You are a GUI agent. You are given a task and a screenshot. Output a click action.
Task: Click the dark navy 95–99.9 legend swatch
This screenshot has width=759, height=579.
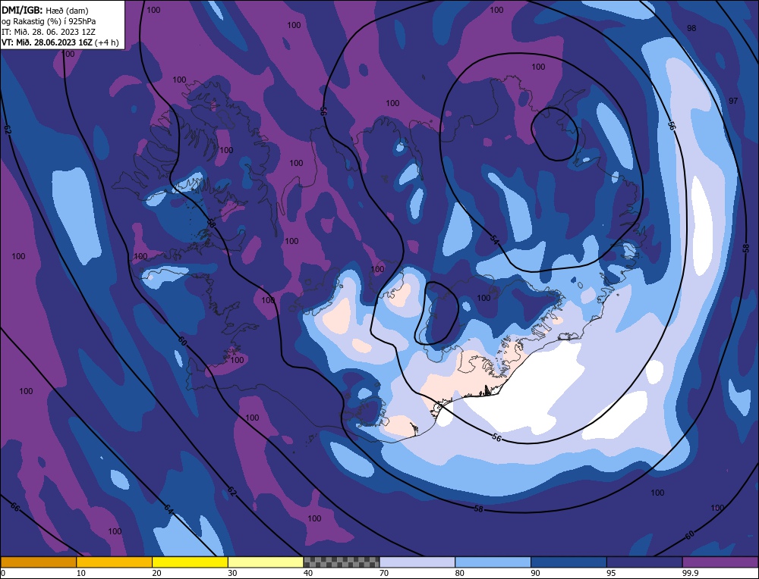(x=644, y=562)
